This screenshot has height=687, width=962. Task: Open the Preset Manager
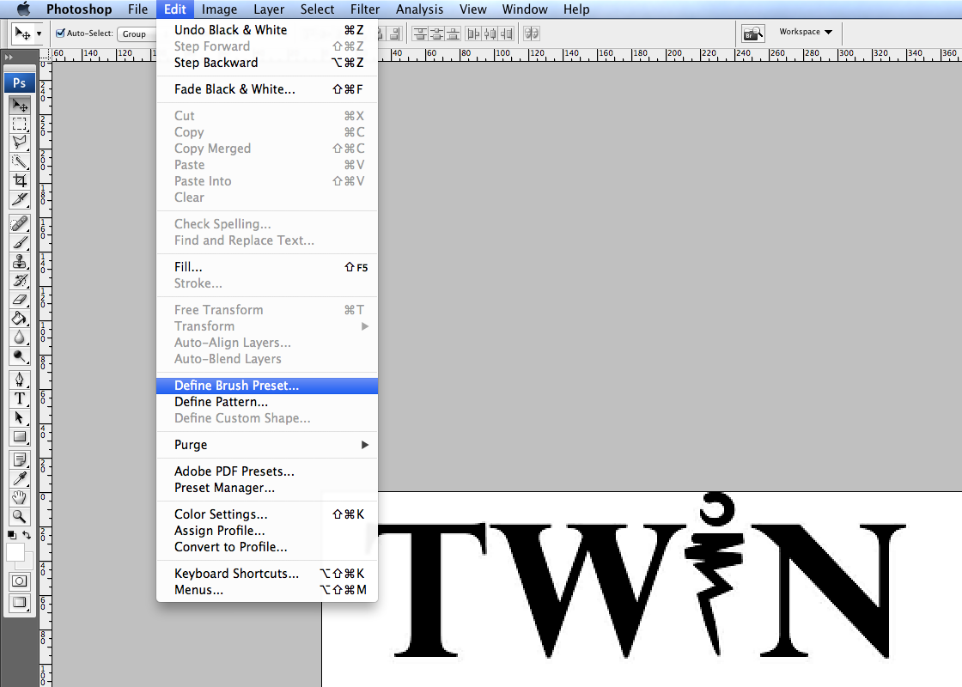(x=267, y=488)
